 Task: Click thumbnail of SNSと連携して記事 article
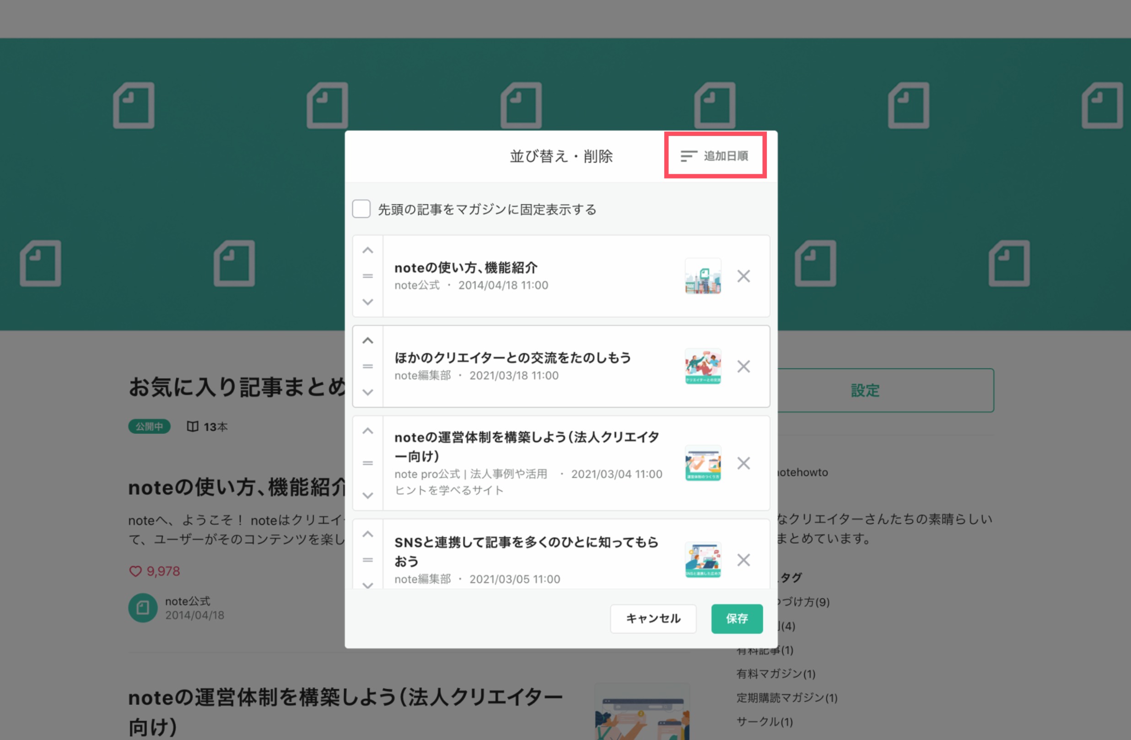703,560
